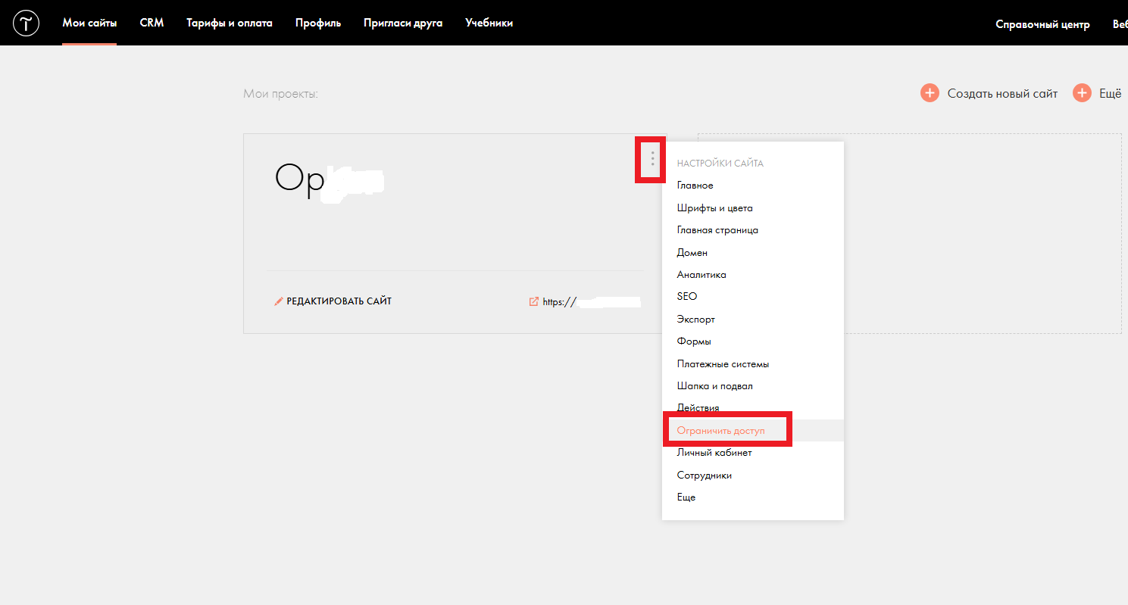Select Главное in site settings menu
This screenshot has height=605, width=1128.
pyautogui.click(x=695, y=186)
